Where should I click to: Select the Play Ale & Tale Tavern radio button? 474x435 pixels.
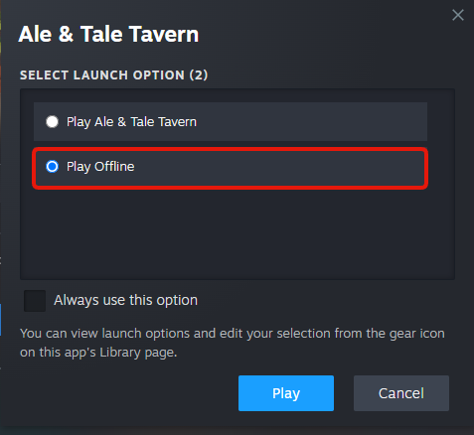(x=52, y=121)
